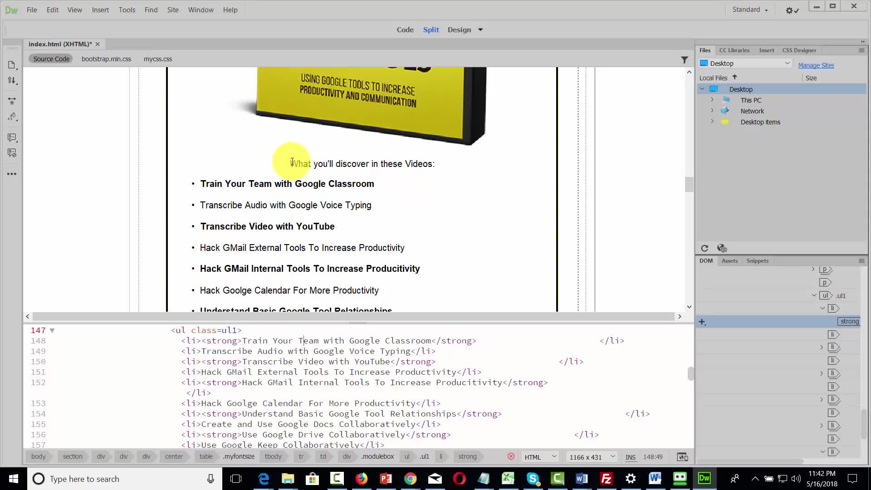Expand the This PC tree node

click(x=712, y=100)
